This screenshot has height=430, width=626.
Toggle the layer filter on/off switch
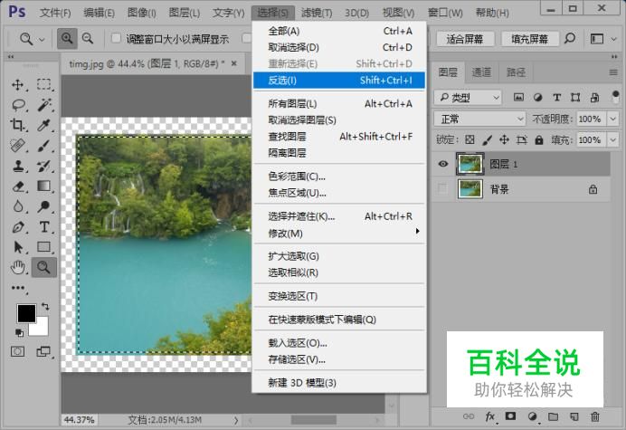(x=616, y=97)
